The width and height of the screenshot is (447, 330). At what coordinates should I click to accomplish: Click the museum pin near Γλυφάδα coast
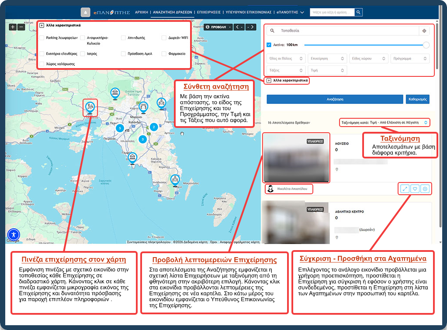click(132, 158)
